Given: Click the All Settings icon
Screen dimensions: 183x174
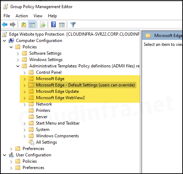Looking at the screenshot, I should point(31,142).
